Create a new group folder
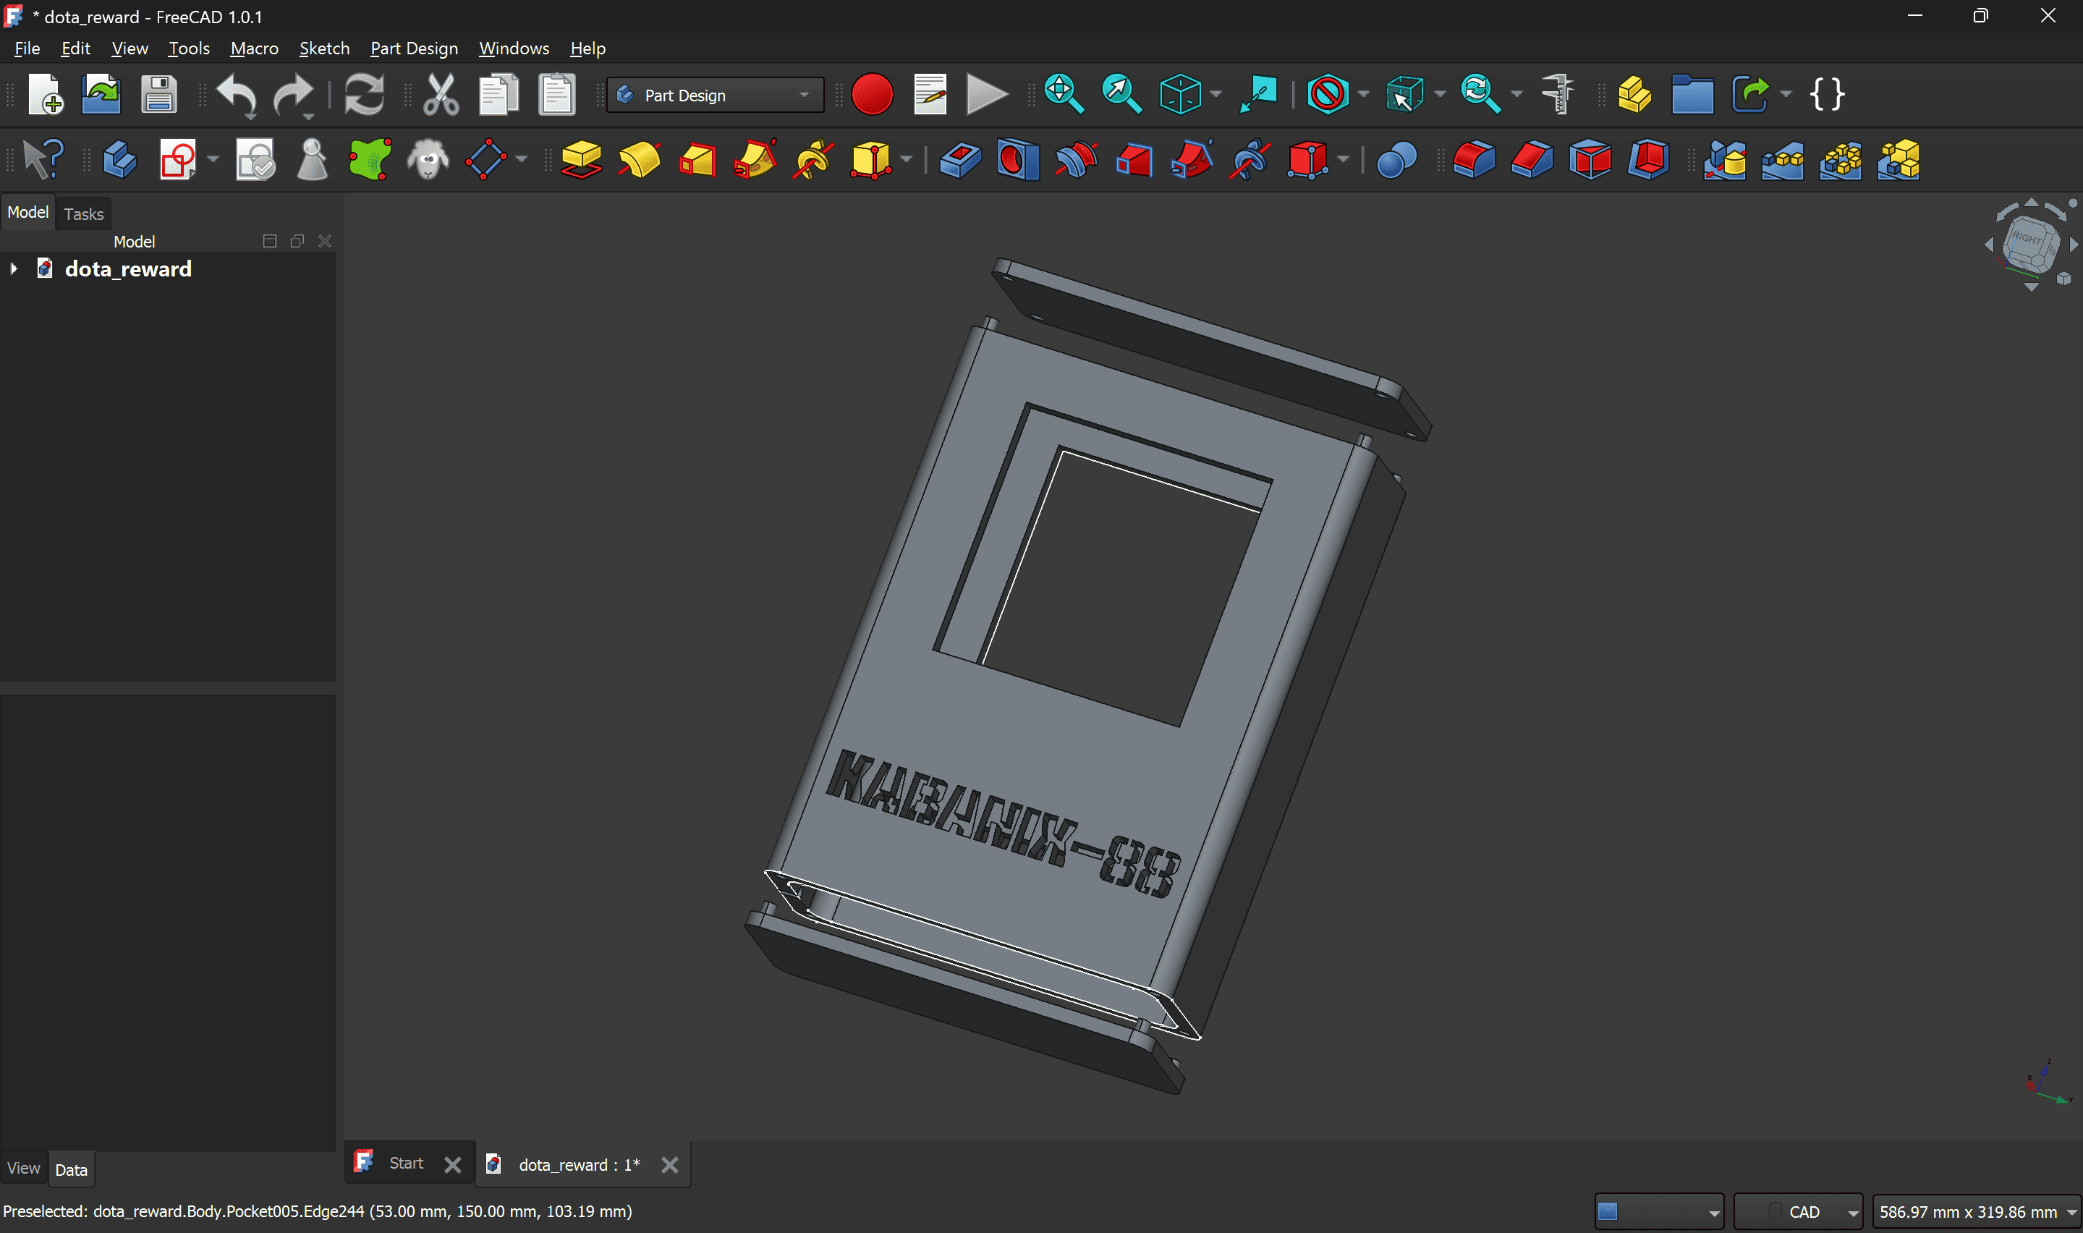 (x=1692, y=95)
